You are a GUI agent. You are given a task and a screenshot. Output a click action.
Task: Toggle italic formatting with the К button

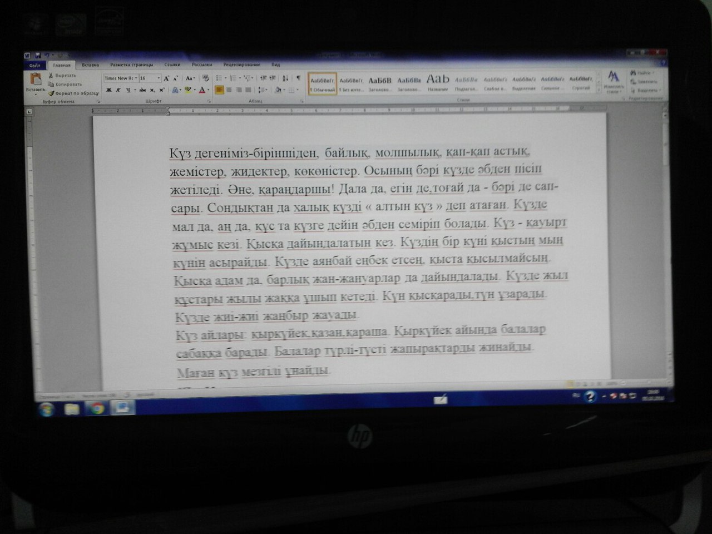[118, 90]
